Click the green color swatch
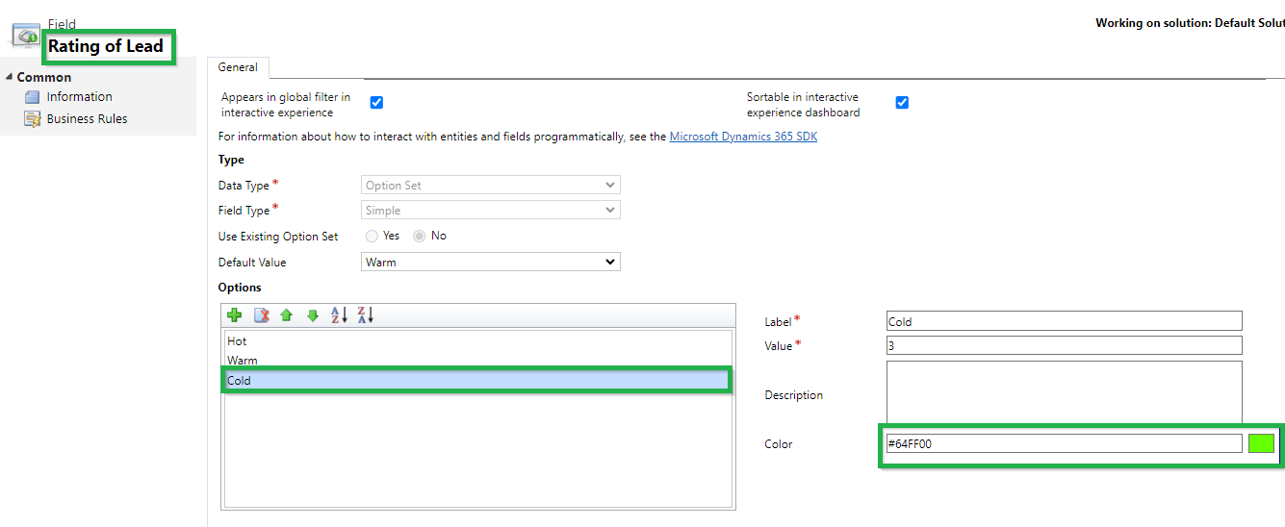 (x=1261, y=443)
